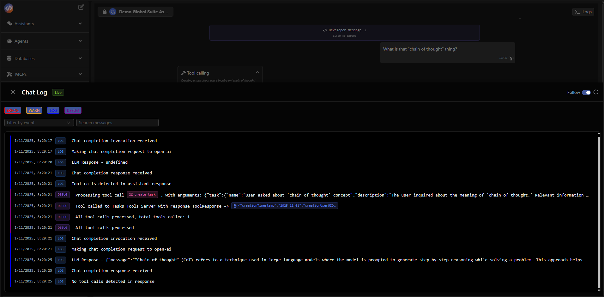Open the Logs panel
The image size is (604, 297).
[x=583, y=11]
